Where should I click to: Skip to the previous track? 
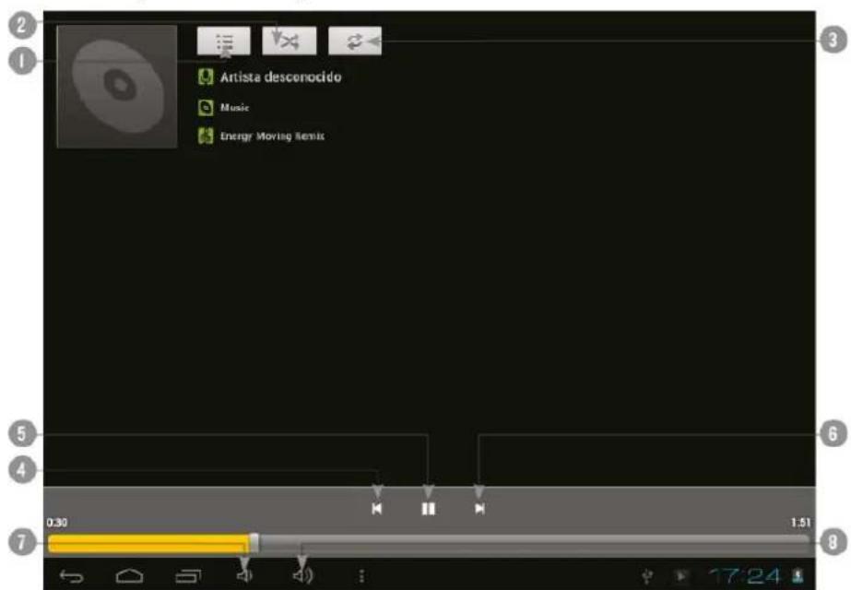[377, 509]
